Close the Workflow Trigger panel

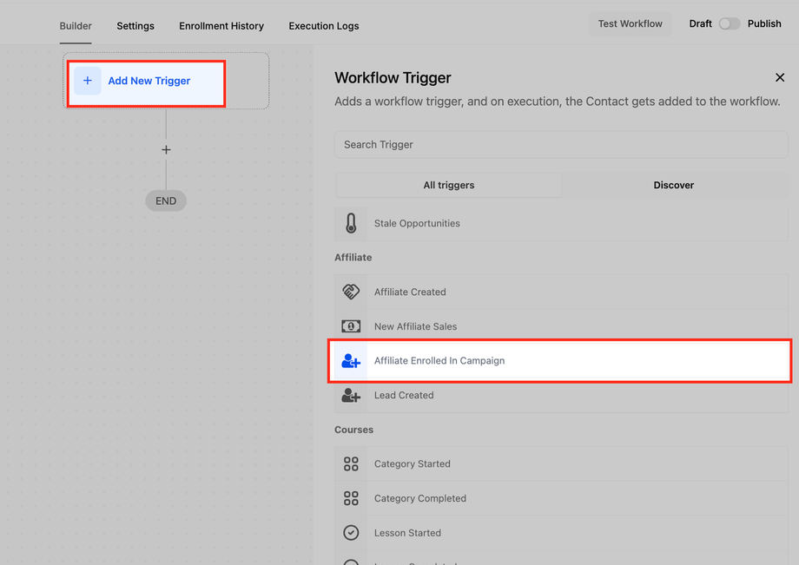point(780,77)
